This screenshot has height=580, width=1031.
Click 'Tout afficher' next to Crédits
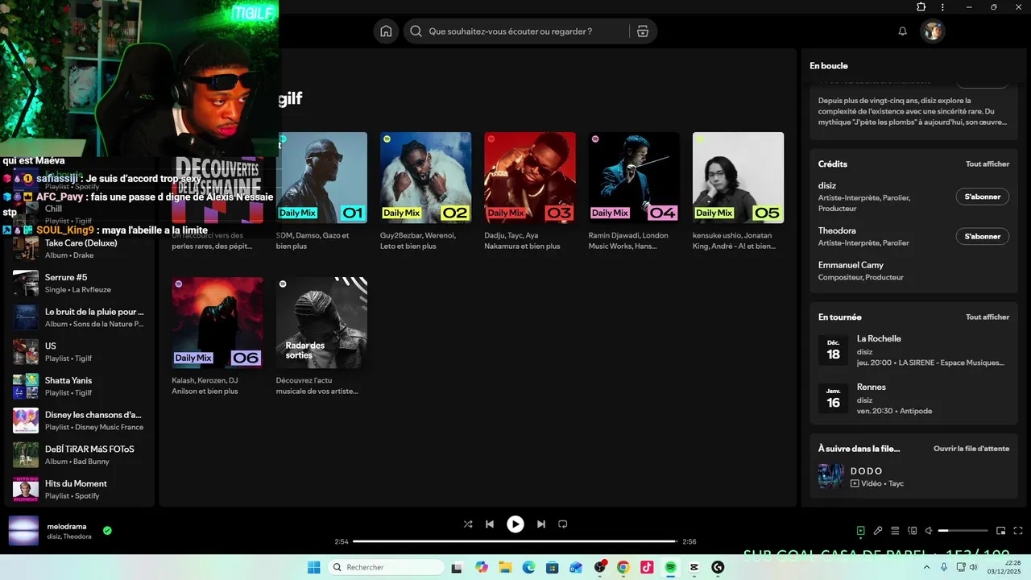pyautogui.click(x=988, y=164)
